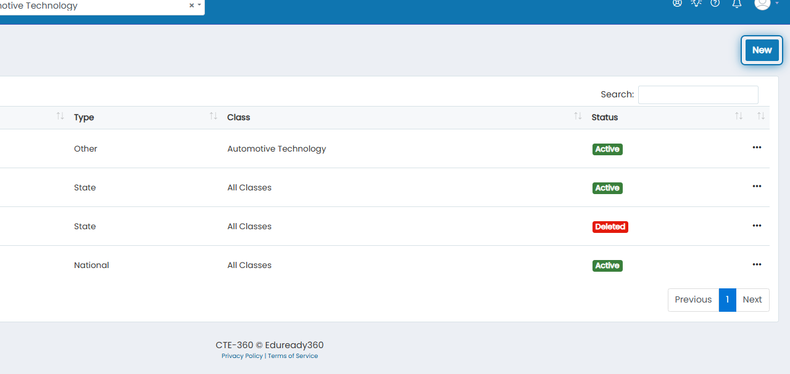This screenshot has height=374, width=790.
Task: Click 'All Classes' in National row
Action: 249,265
